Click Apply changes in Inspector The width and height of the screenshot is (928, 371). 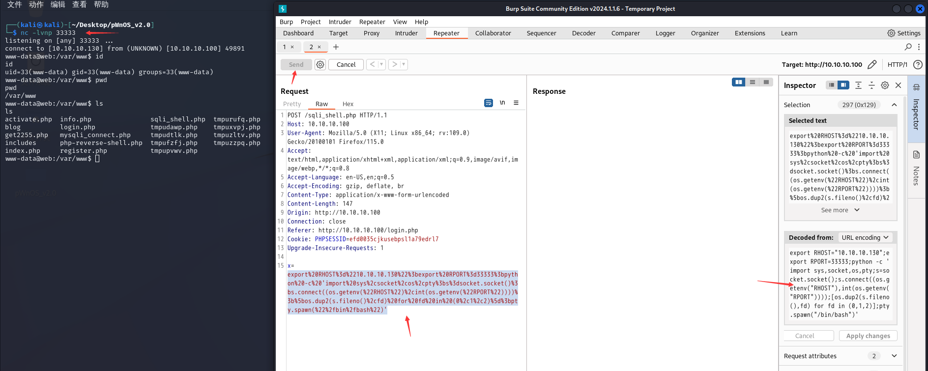point(868,336)
